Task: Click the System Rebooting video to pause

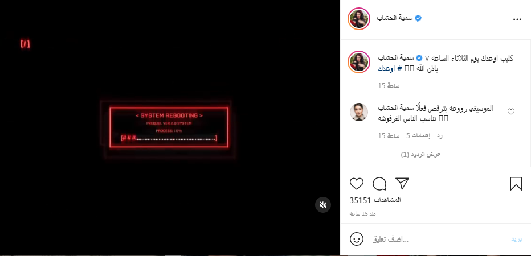Action: (169, 127)
